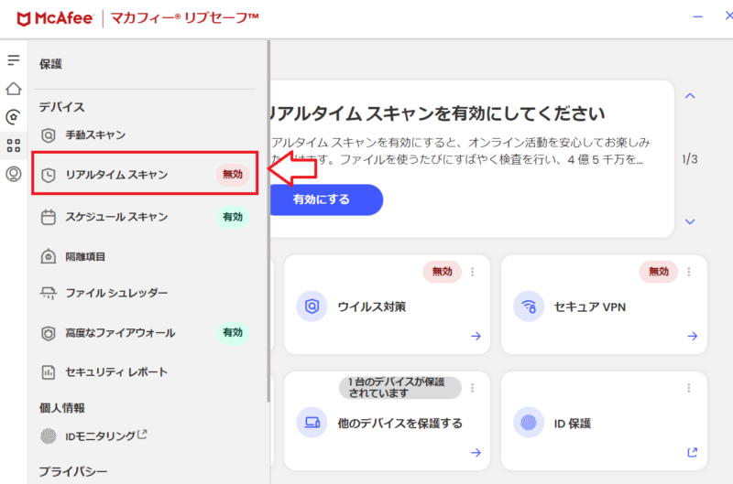Open the account profile icon in sidebar
Image resolution: width=733 pixels, height=484 pixels.
[x=14, y=174]
